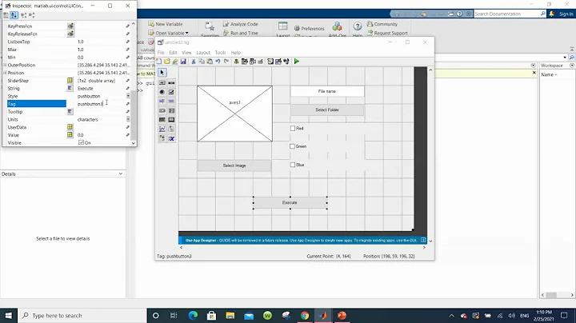Collapse all Inspector property groups
This screenshot has width=576, height=323.
(32, 15)
